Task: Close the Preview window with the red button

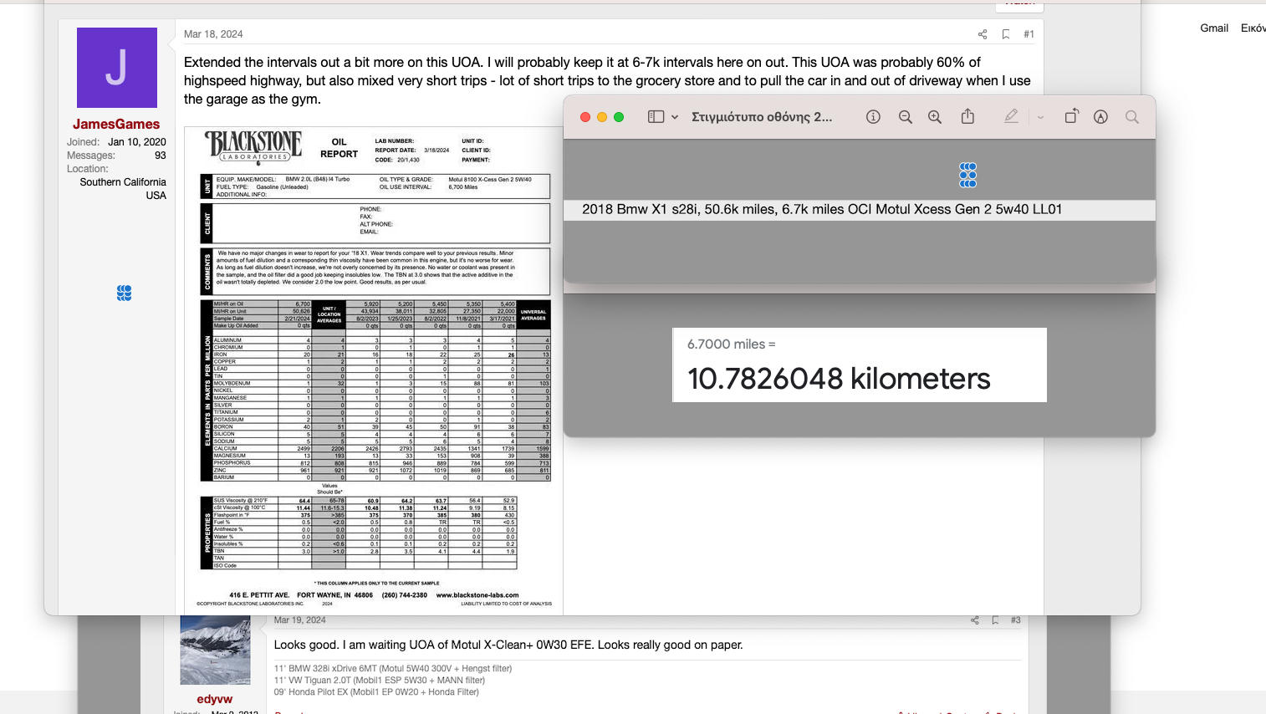Action: pyautogui.click(x=585, y=117)
